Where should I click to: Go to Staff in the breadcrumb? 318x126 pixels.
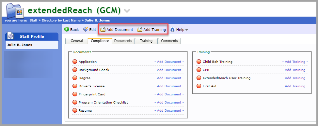coord(33,20)
